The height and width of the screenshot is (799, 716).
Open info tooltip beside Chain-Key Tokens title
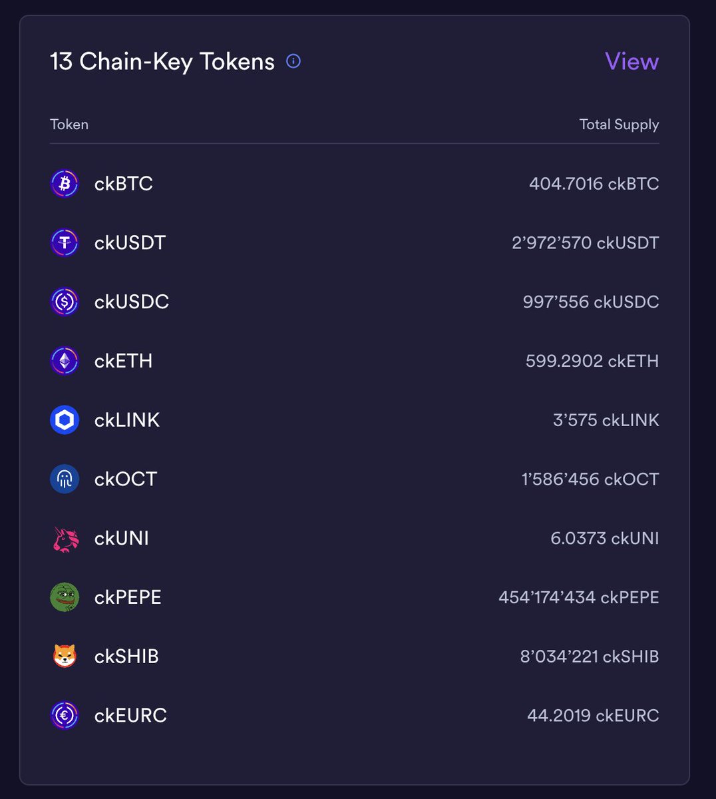pos(293,61)
